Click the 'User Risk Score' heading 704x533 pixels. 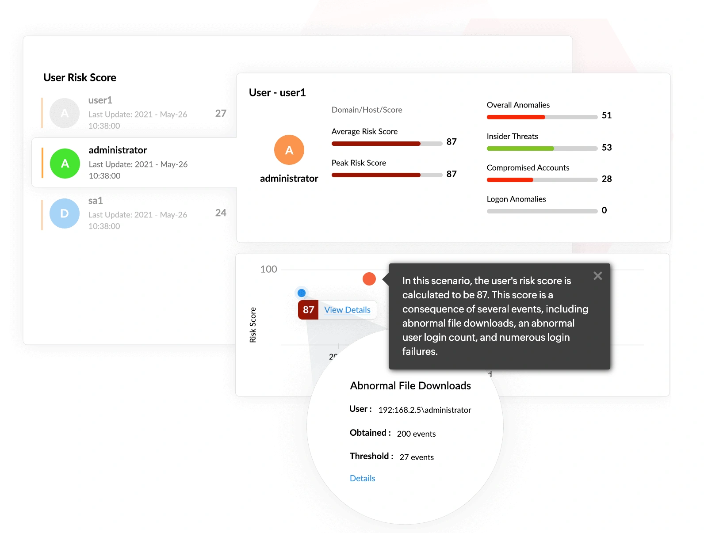pyautogui.click(x=80, y=77)
